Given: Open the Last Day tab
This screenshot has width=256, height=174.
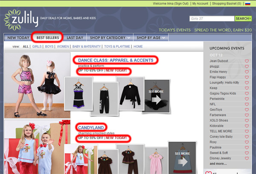Looking at the screenshot, I should [75, 38].
